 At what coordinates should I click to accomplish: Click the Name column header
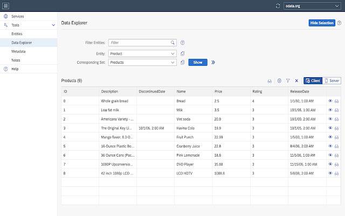(194, 91)
